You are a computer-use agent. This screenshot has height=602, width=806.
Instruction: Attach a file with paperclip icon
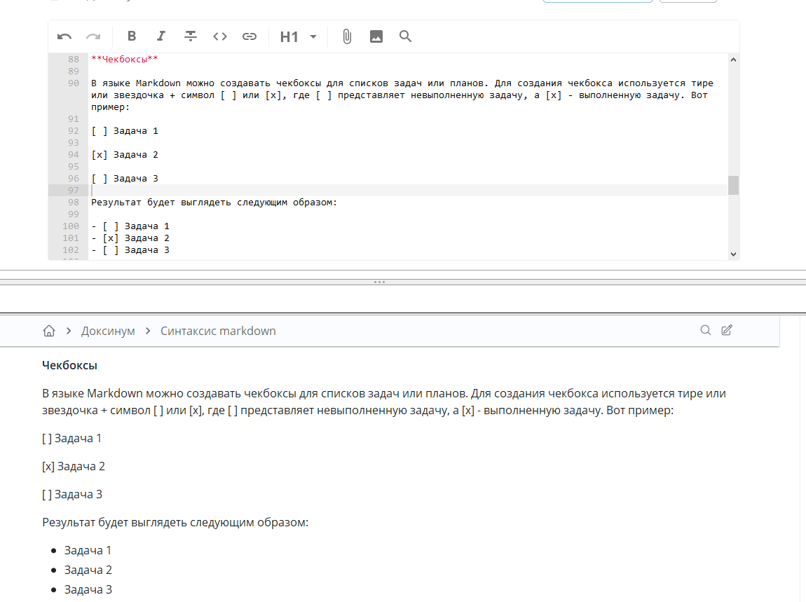347,36
